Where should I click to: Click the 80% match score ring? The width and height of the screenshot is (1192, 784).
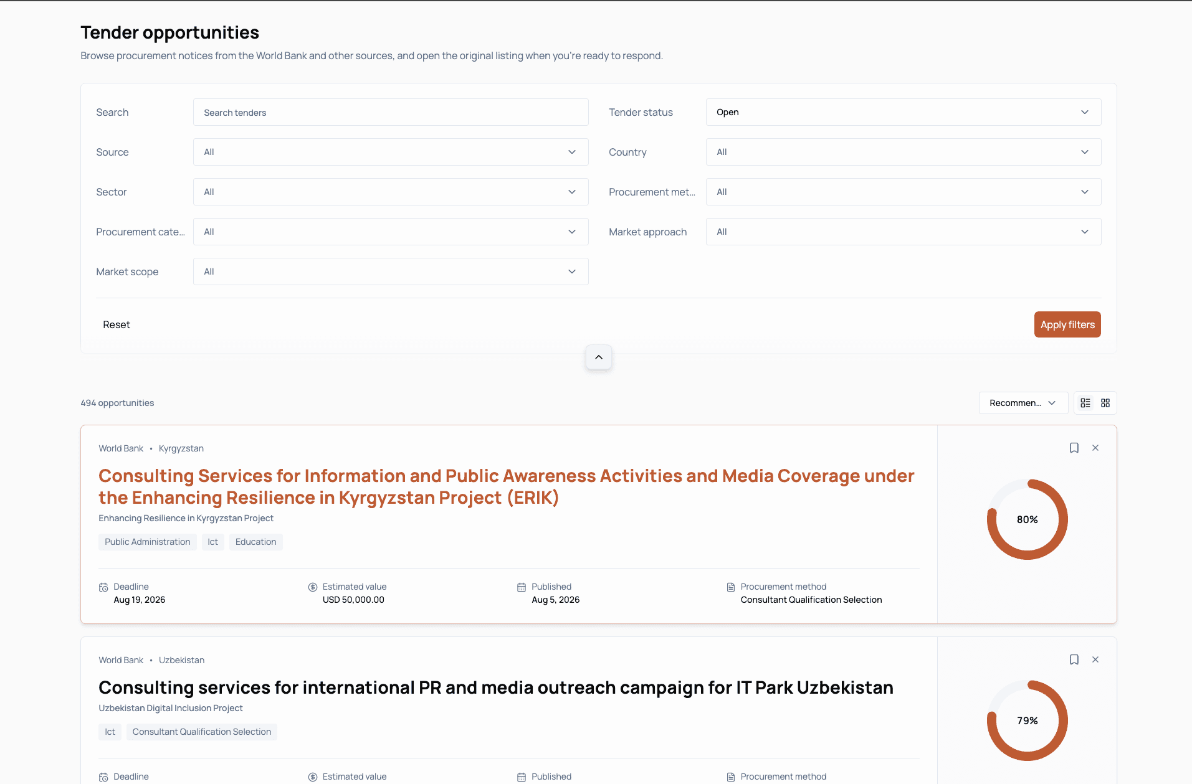1028,519
